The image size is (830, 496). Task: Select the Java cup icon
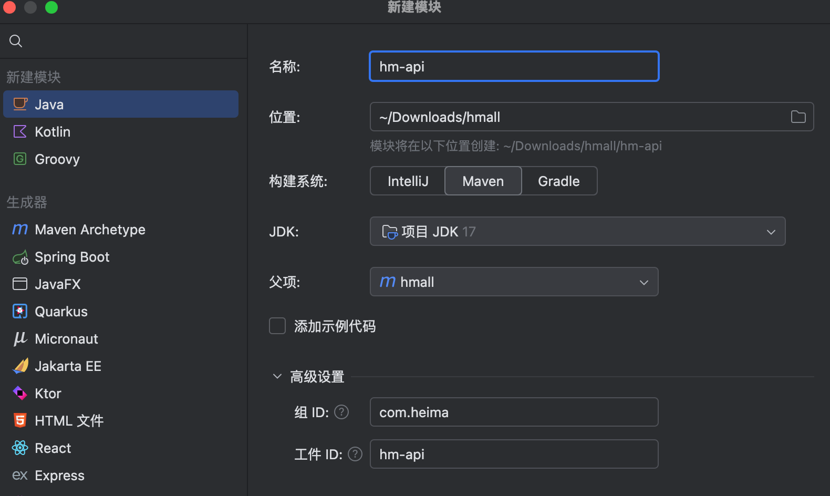[x=20, y=104]
